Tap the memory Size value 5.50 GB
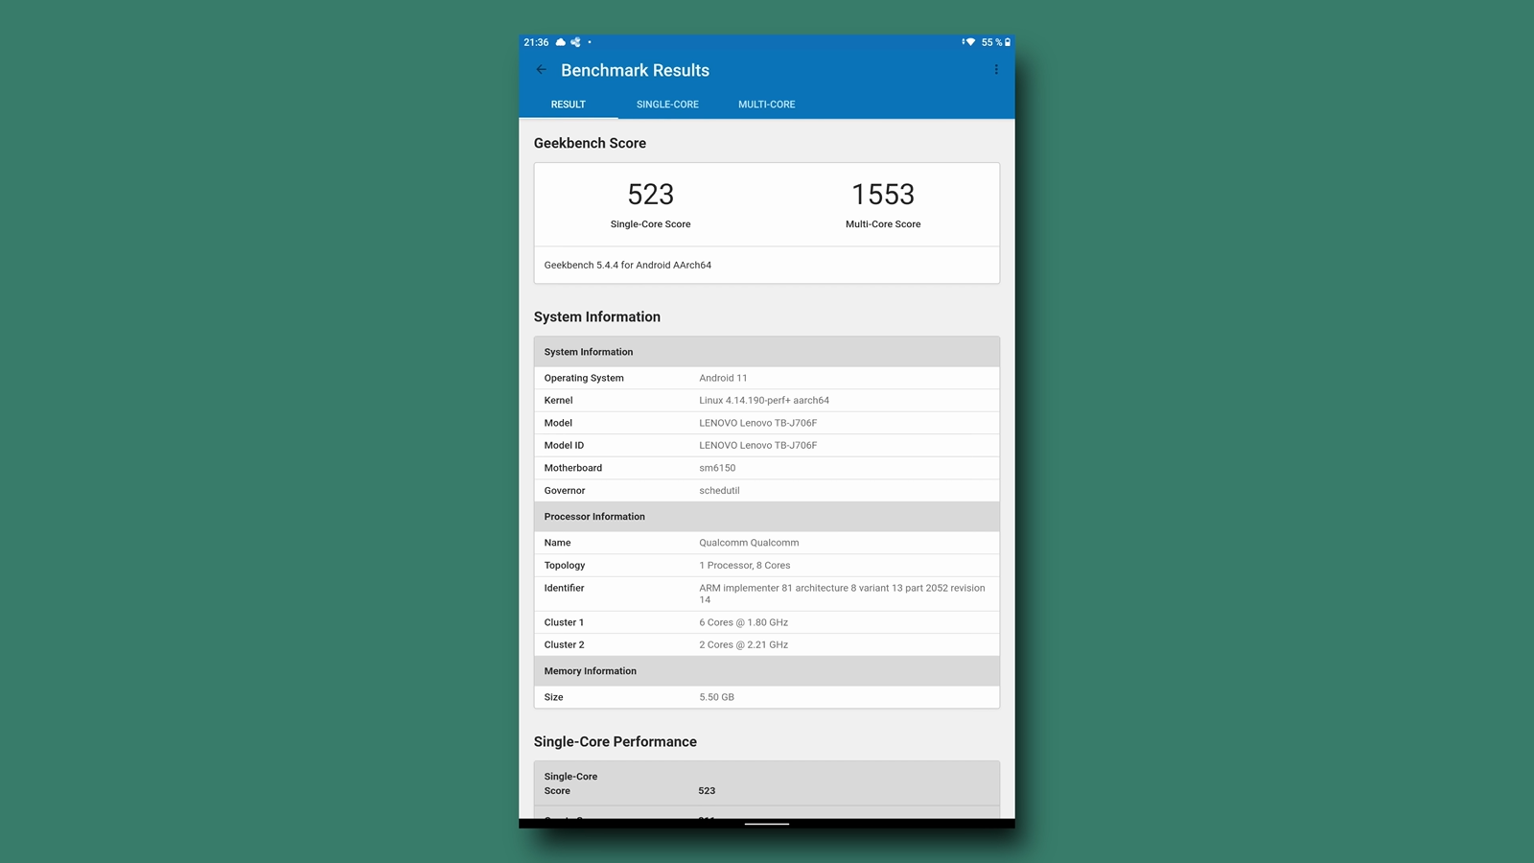 coord(716,697)
